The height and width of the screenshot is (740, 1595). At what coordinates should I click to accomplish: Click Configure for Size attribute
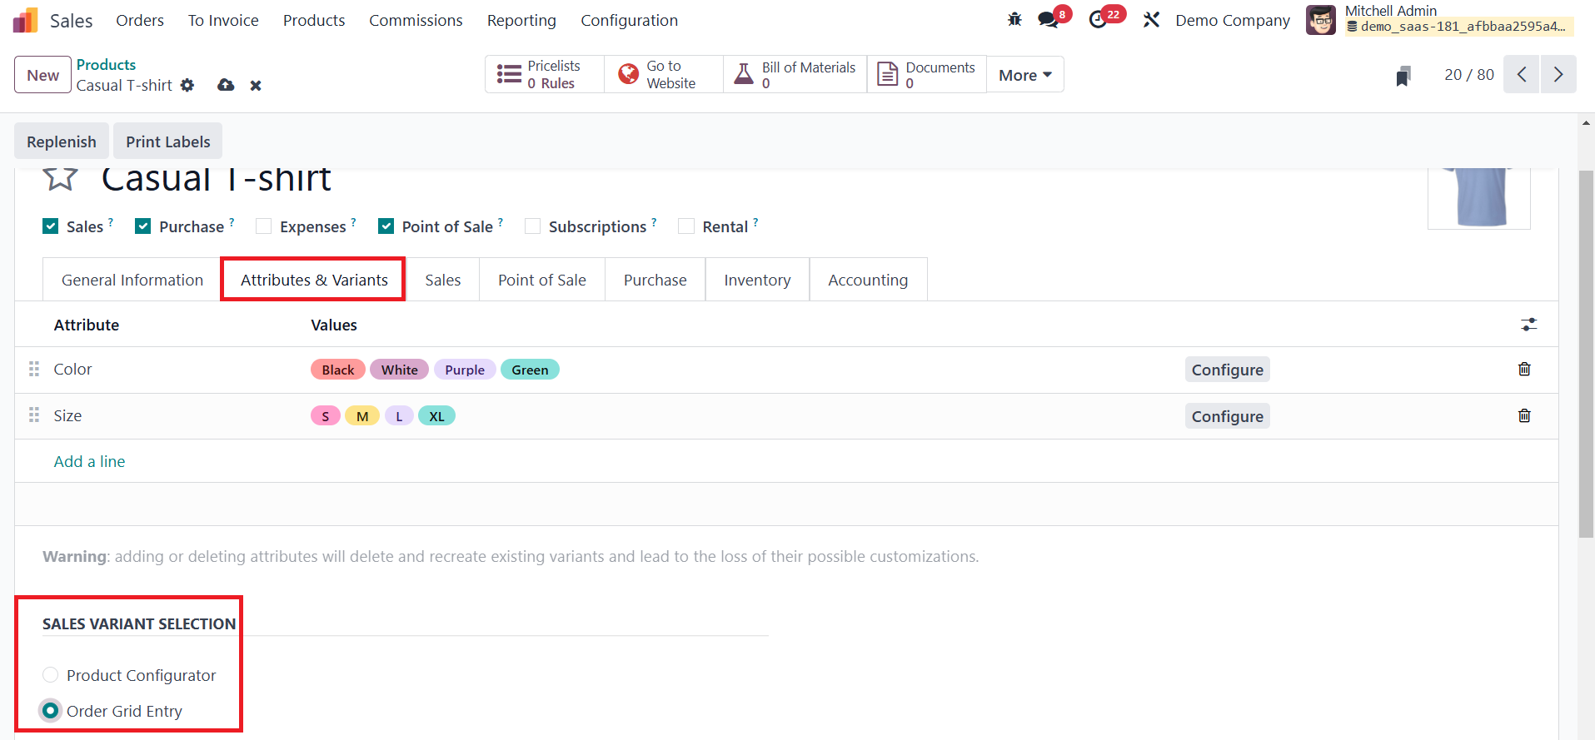point(1227,416)
